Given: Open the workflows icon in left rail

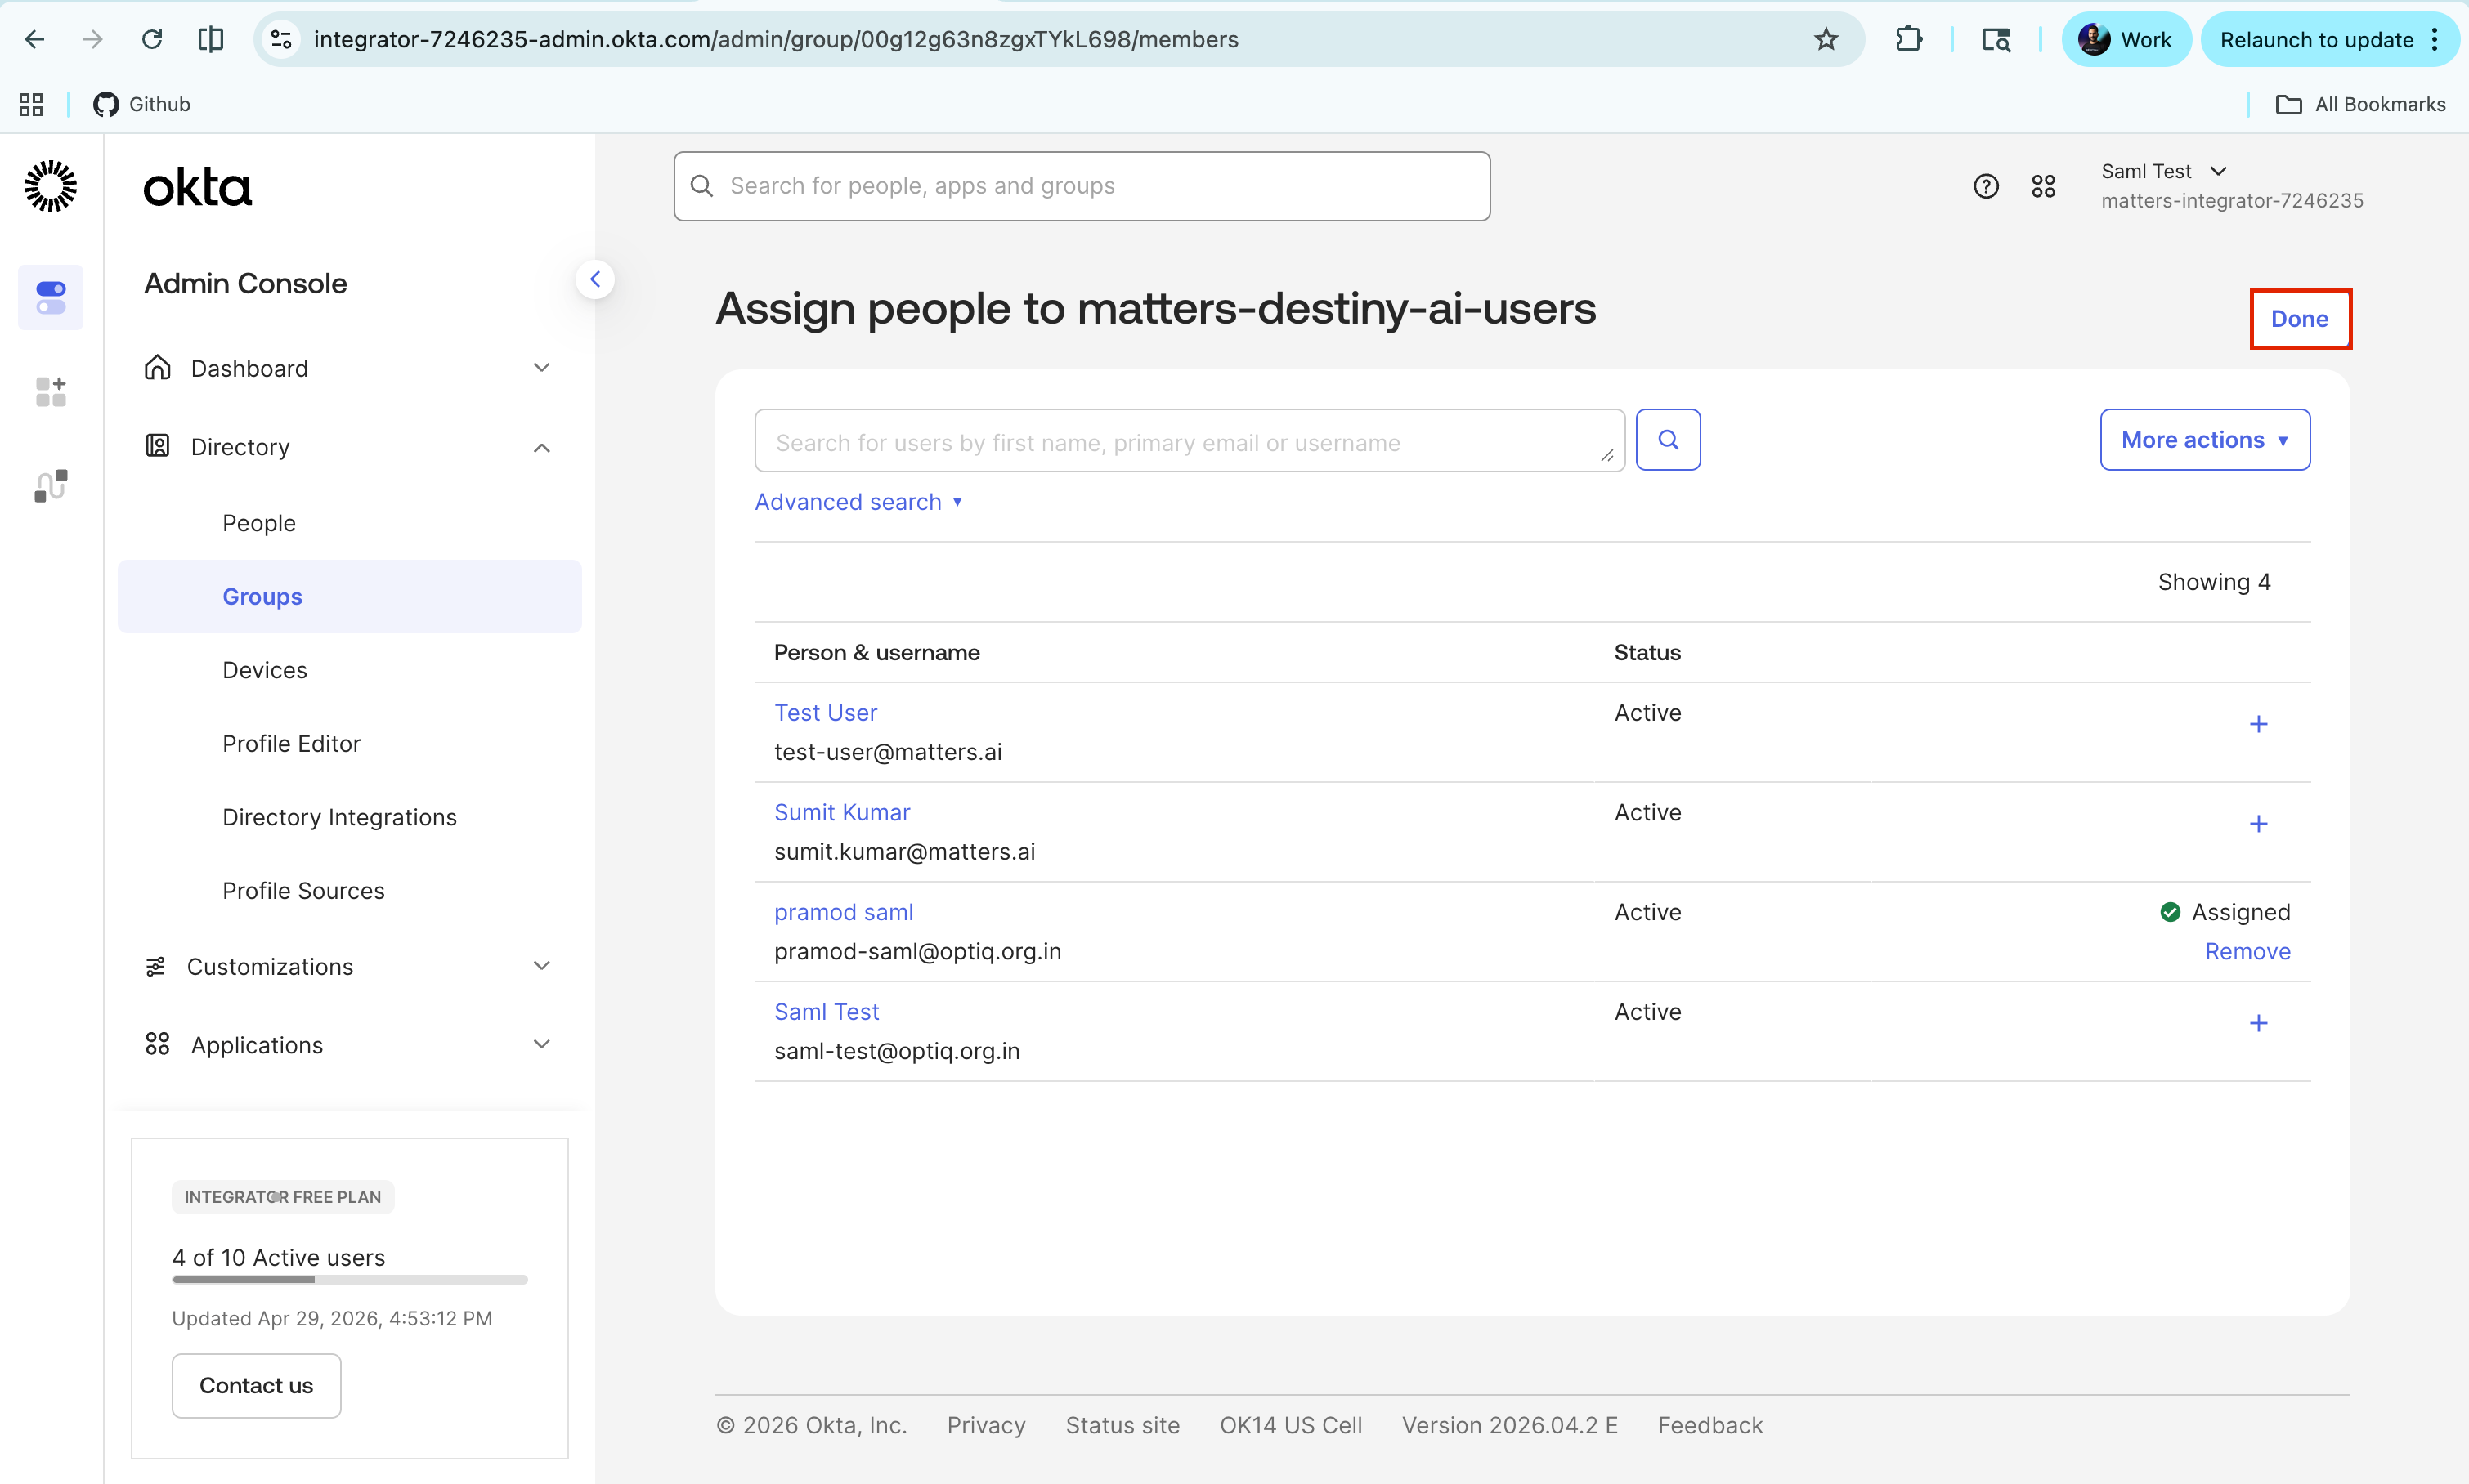Looking at the screenshot, I should coord(51,486).
